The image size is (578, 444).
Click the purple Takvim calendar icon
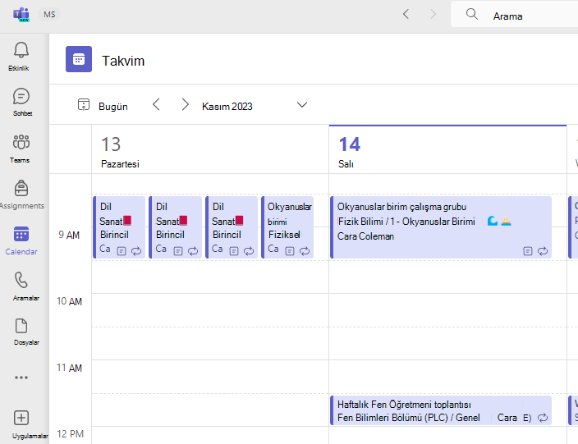click(79, 59)
